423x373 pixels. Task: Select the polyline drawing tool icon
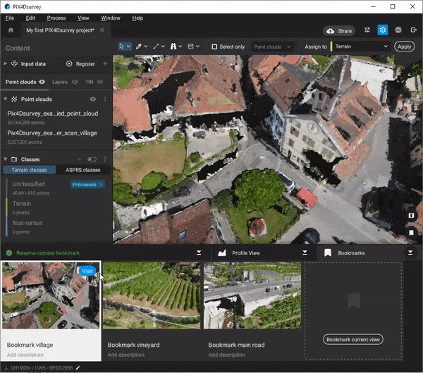(156, 47)
